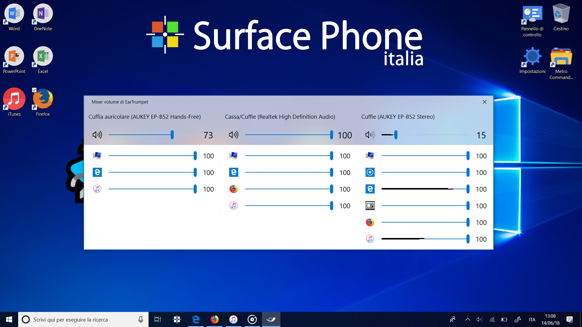Set Firefox volume slider in Realtek column
The height and width of the screenshot is (327, 582).
289,189
